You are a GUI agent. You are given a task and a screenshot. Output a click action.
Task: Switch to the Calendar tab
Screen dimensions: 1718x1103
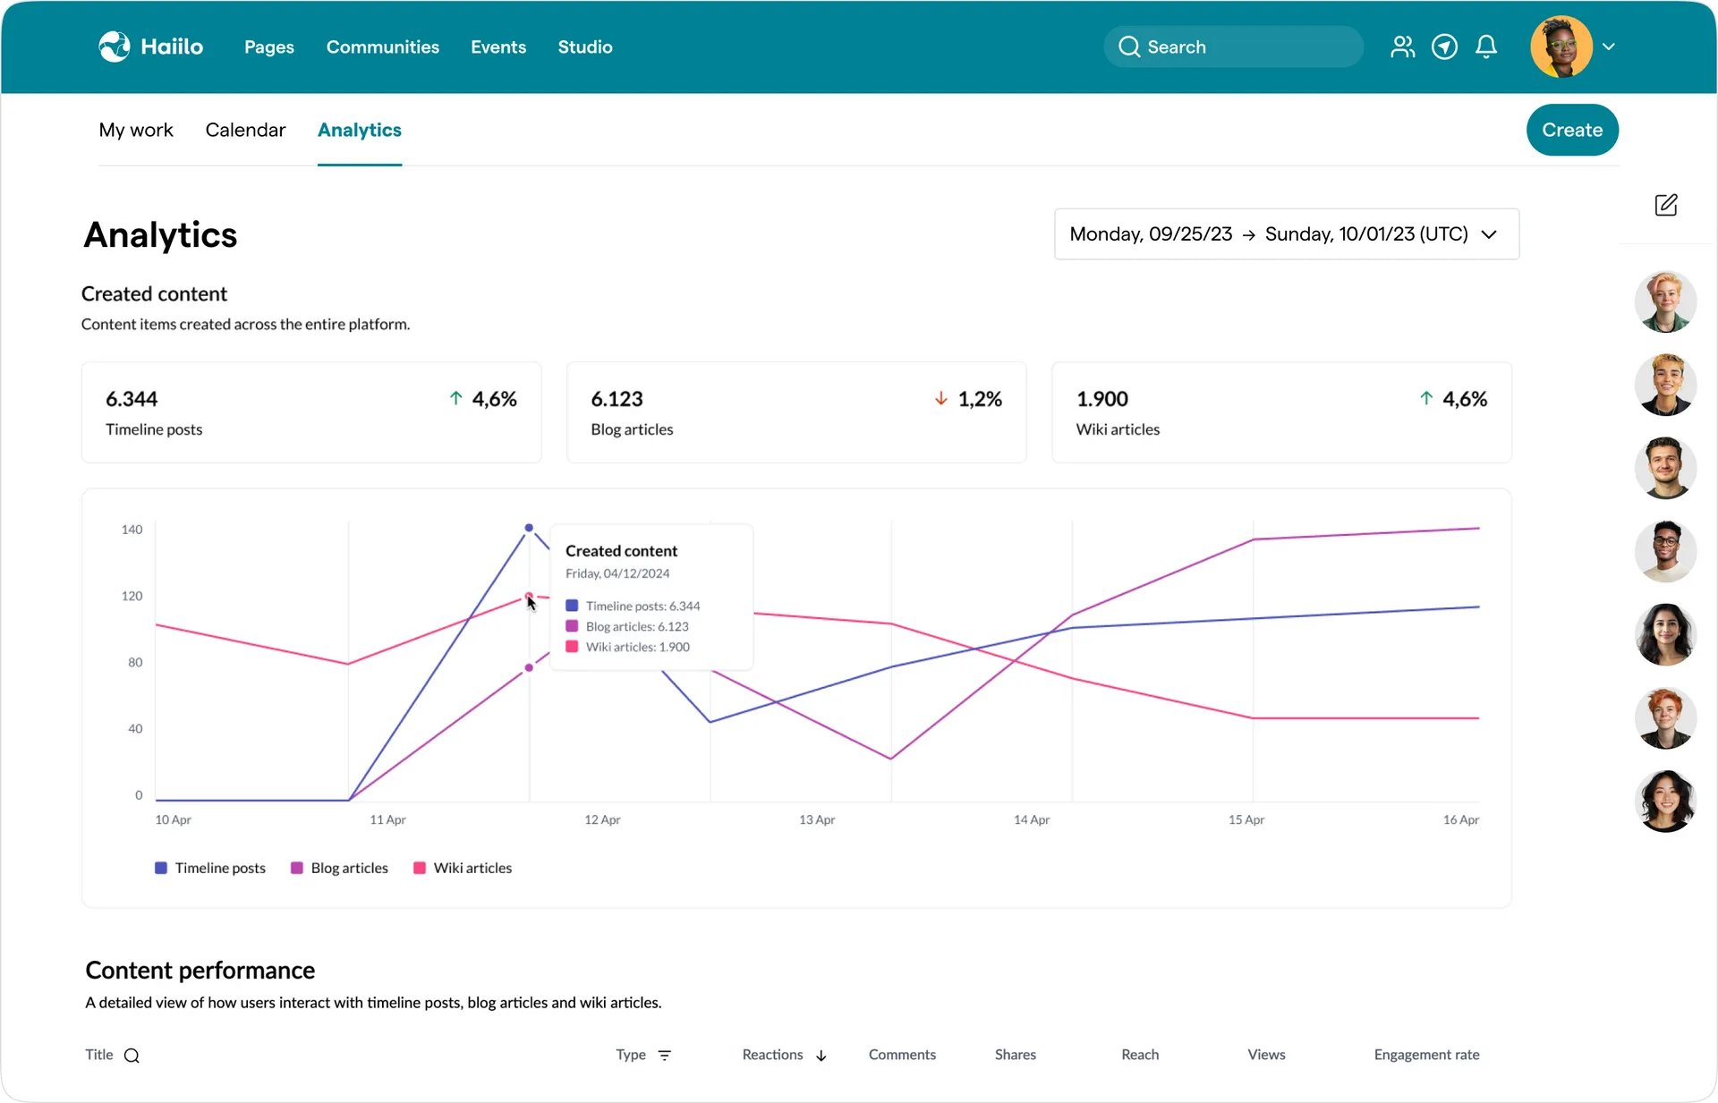coord(245,131)
